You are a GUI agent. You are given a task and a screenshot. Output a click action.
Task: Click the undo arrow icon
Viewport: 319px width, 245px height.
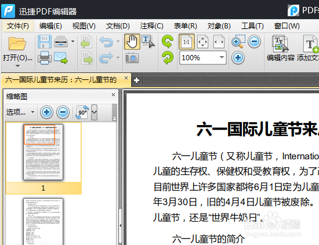coord(106,42)
